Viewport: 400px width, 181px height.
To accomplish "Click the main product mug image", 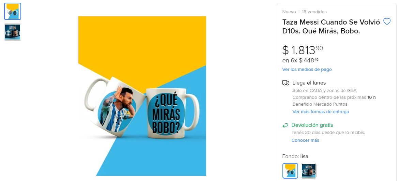I will 142,96.
